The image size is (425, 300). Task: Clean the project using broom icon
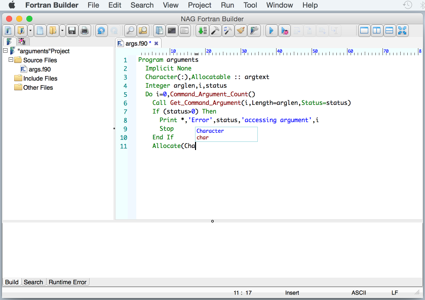pyautogui.click(x=241, y=30)
